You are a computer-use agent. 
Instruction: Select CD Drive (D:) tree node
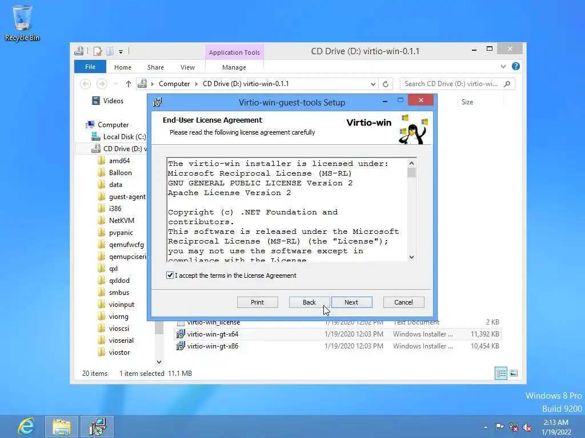119,149
